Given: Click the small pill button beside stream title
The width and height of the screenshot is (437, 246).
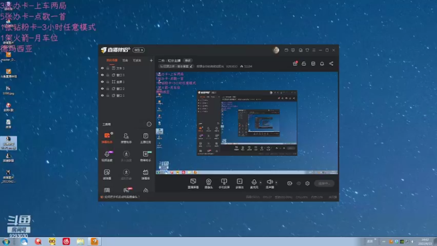Looking at the screenshot, I should pyautogui.click(x=188, y=61).
